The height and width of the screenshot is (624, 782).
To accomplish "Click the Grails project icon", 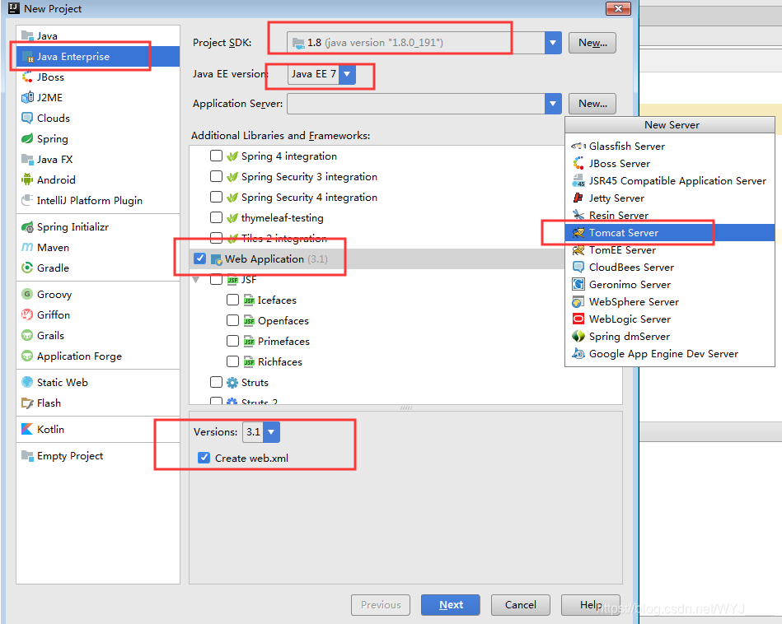I will tap(27, 335).
